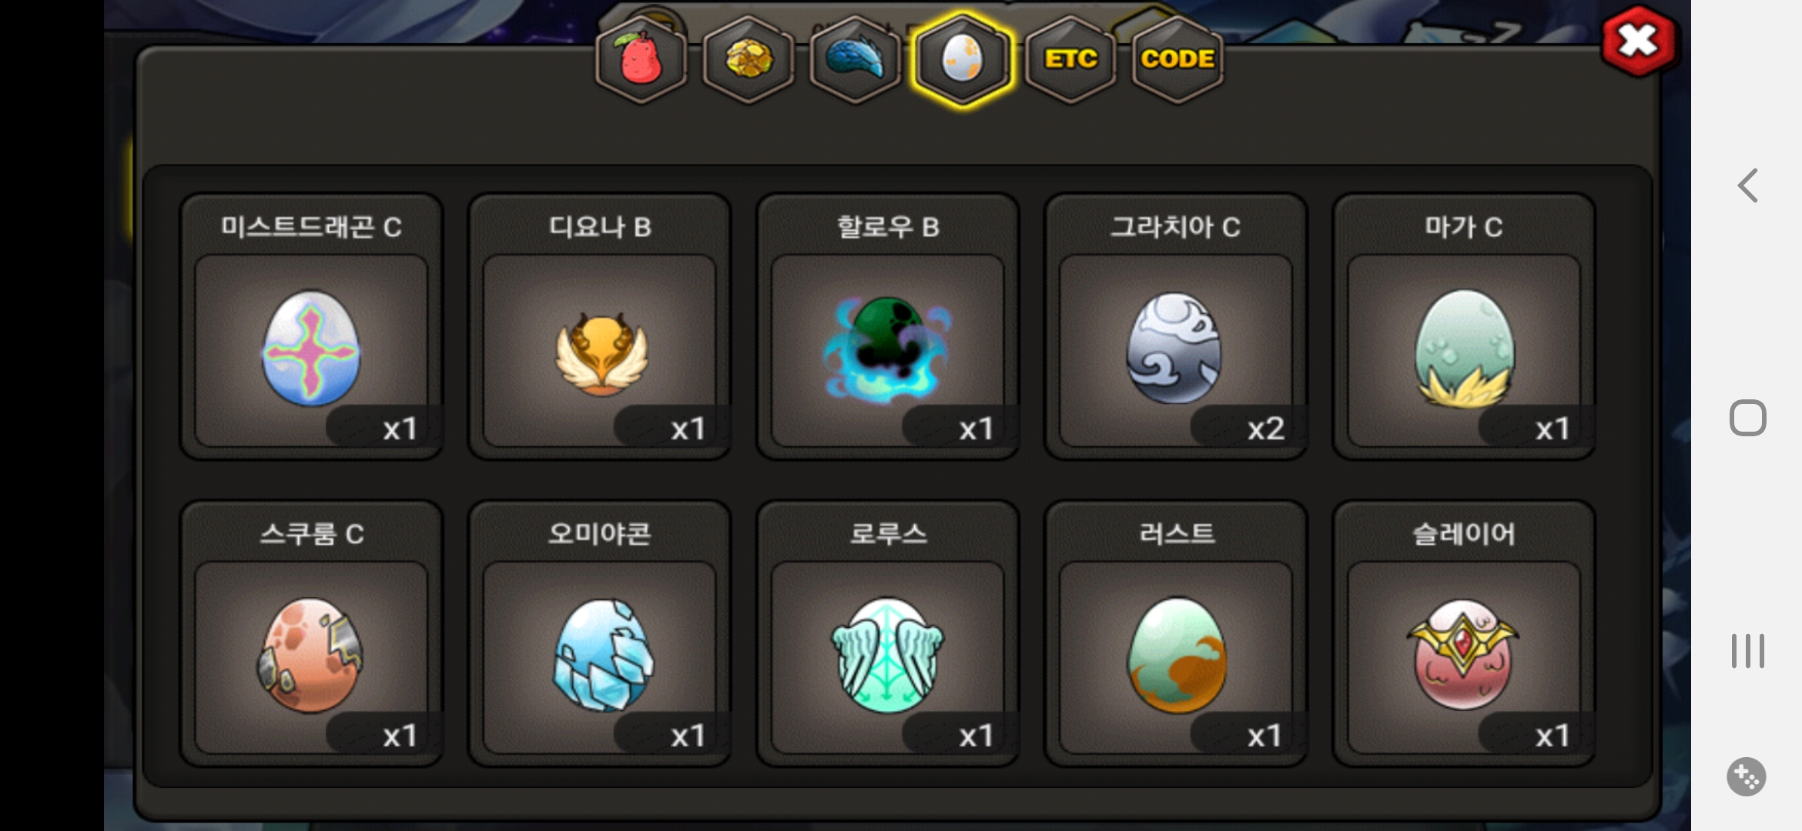Select the 러스트 green and orange egg
The width and height of the screenshot is (1802, 831).
click(1175, 633)
